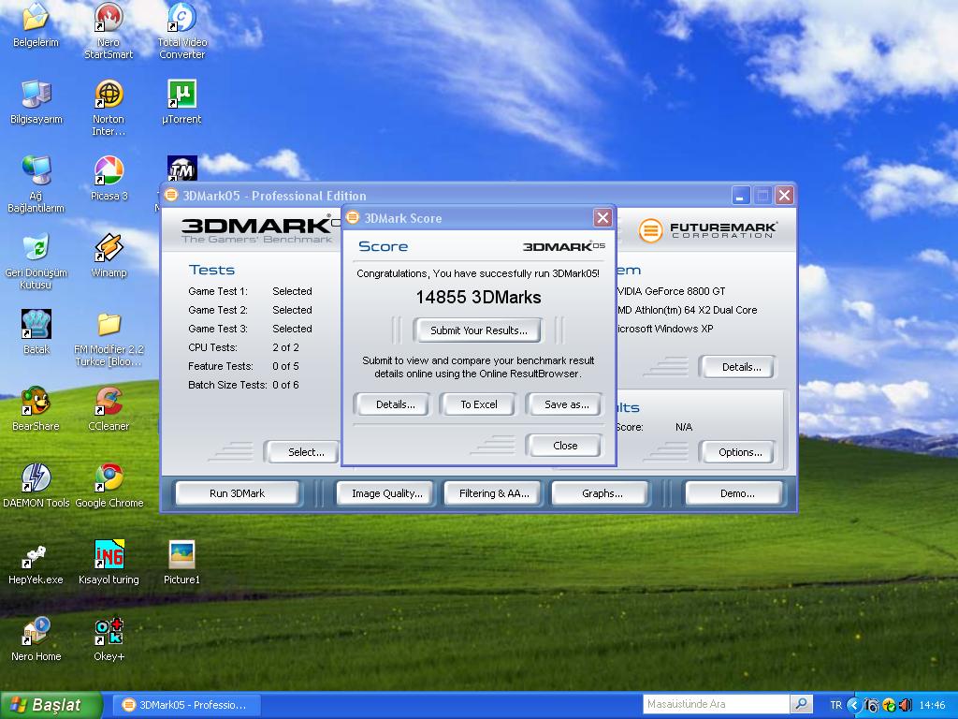958x719 pixels.
Task: Click the Masaüstünde Ara search field
Action: coord(716,704)
